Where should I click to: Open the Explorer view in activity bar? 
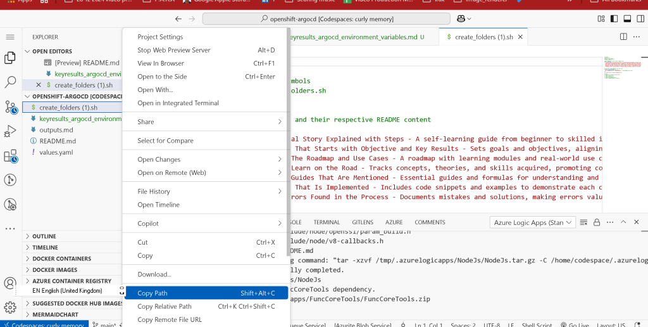[10, 58]
